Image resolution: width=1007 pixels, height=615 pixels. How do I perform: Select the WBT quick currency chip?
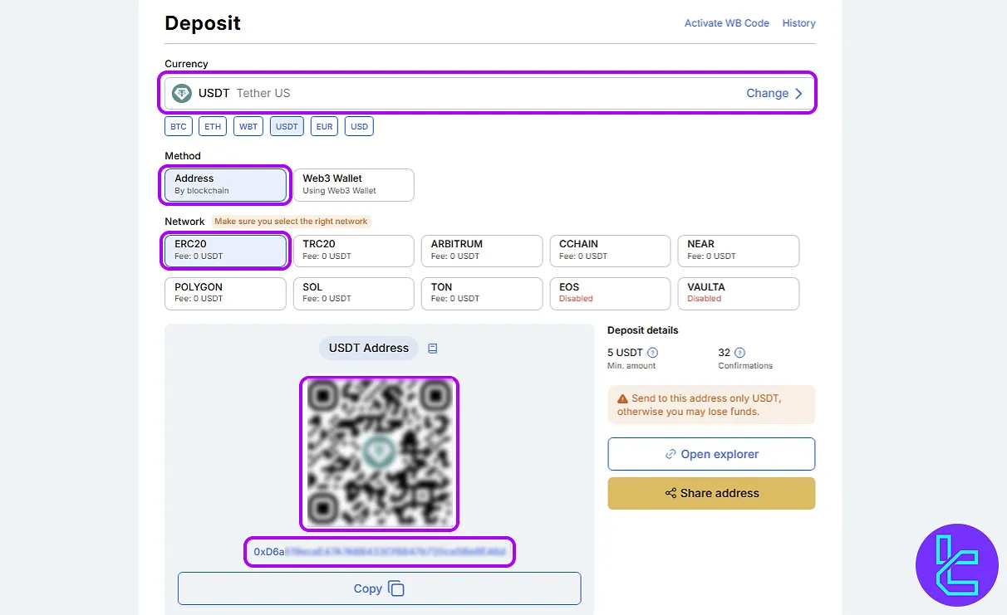(248, 127)
